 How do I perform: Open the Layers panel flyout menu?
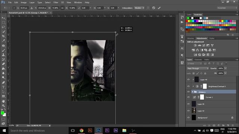[237, 60]
